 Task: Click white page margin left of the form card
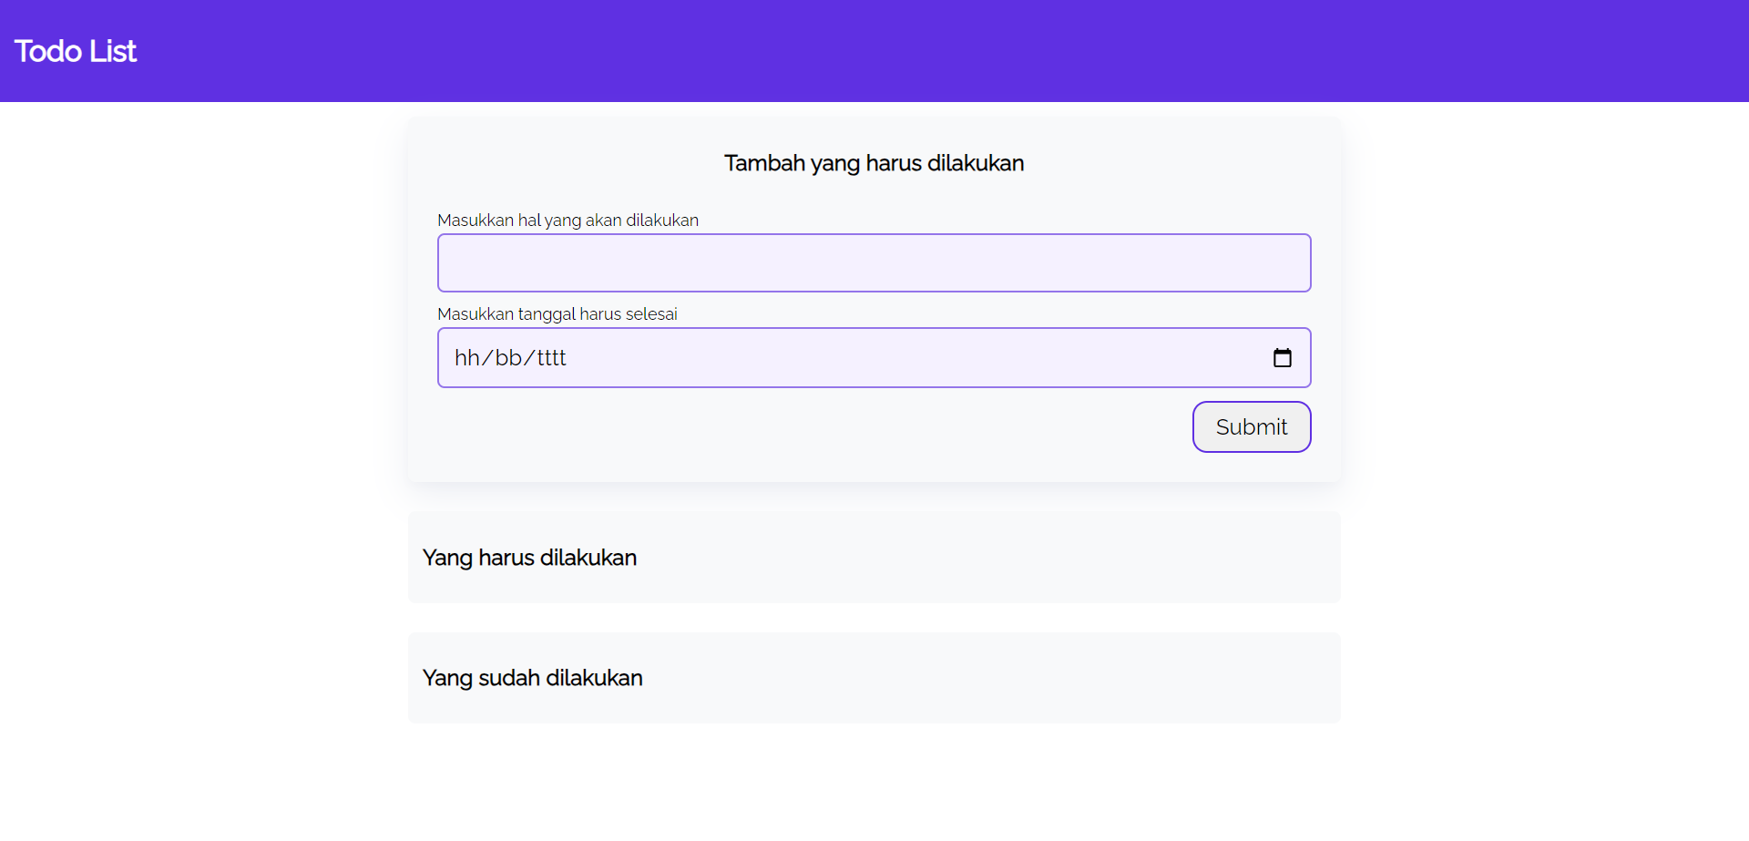point(200,364)
